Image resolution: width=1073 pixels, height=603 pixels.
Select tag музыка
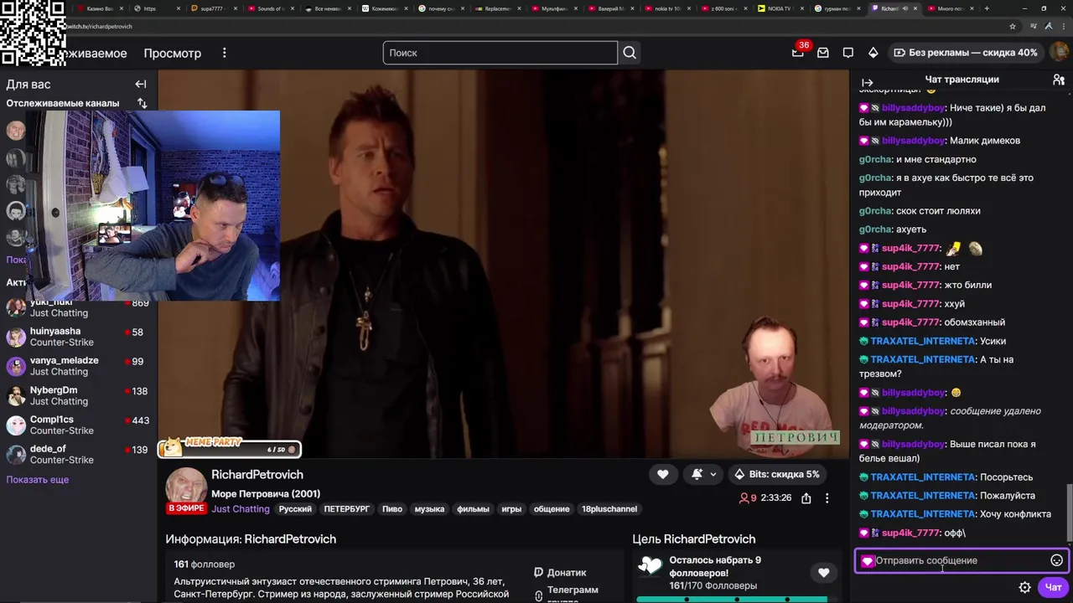pos(429,509)
